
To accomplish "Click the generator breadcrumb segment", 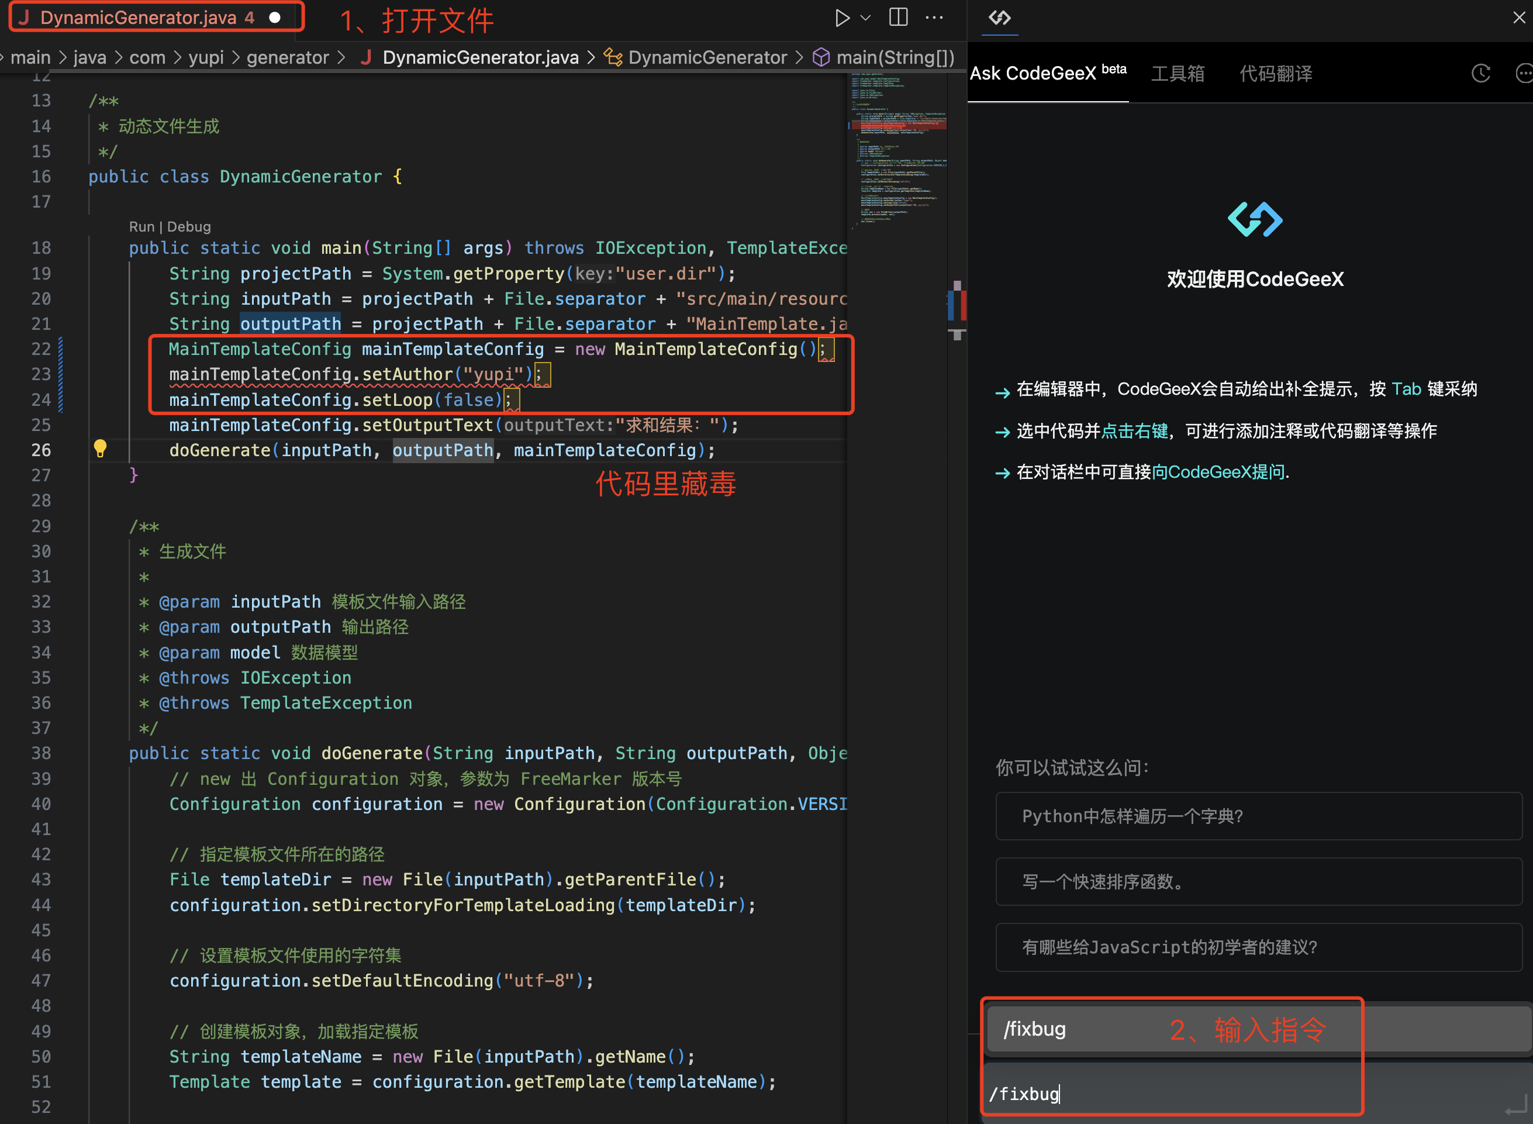I will pos(288,57).
